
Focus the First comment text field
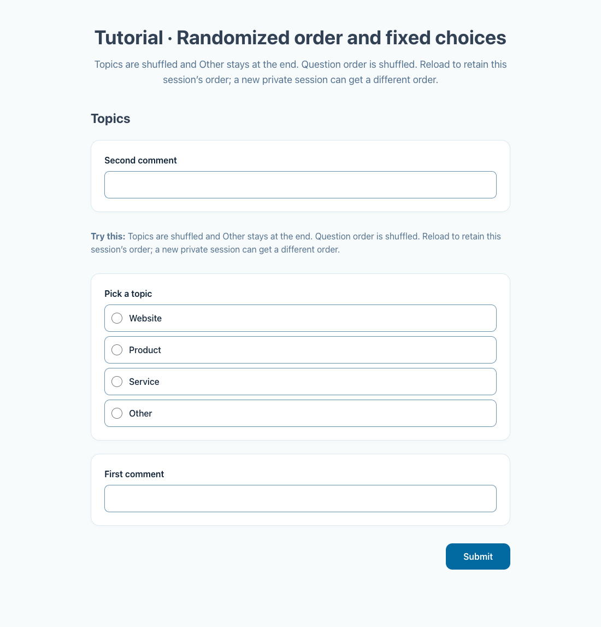pos(300,499)
